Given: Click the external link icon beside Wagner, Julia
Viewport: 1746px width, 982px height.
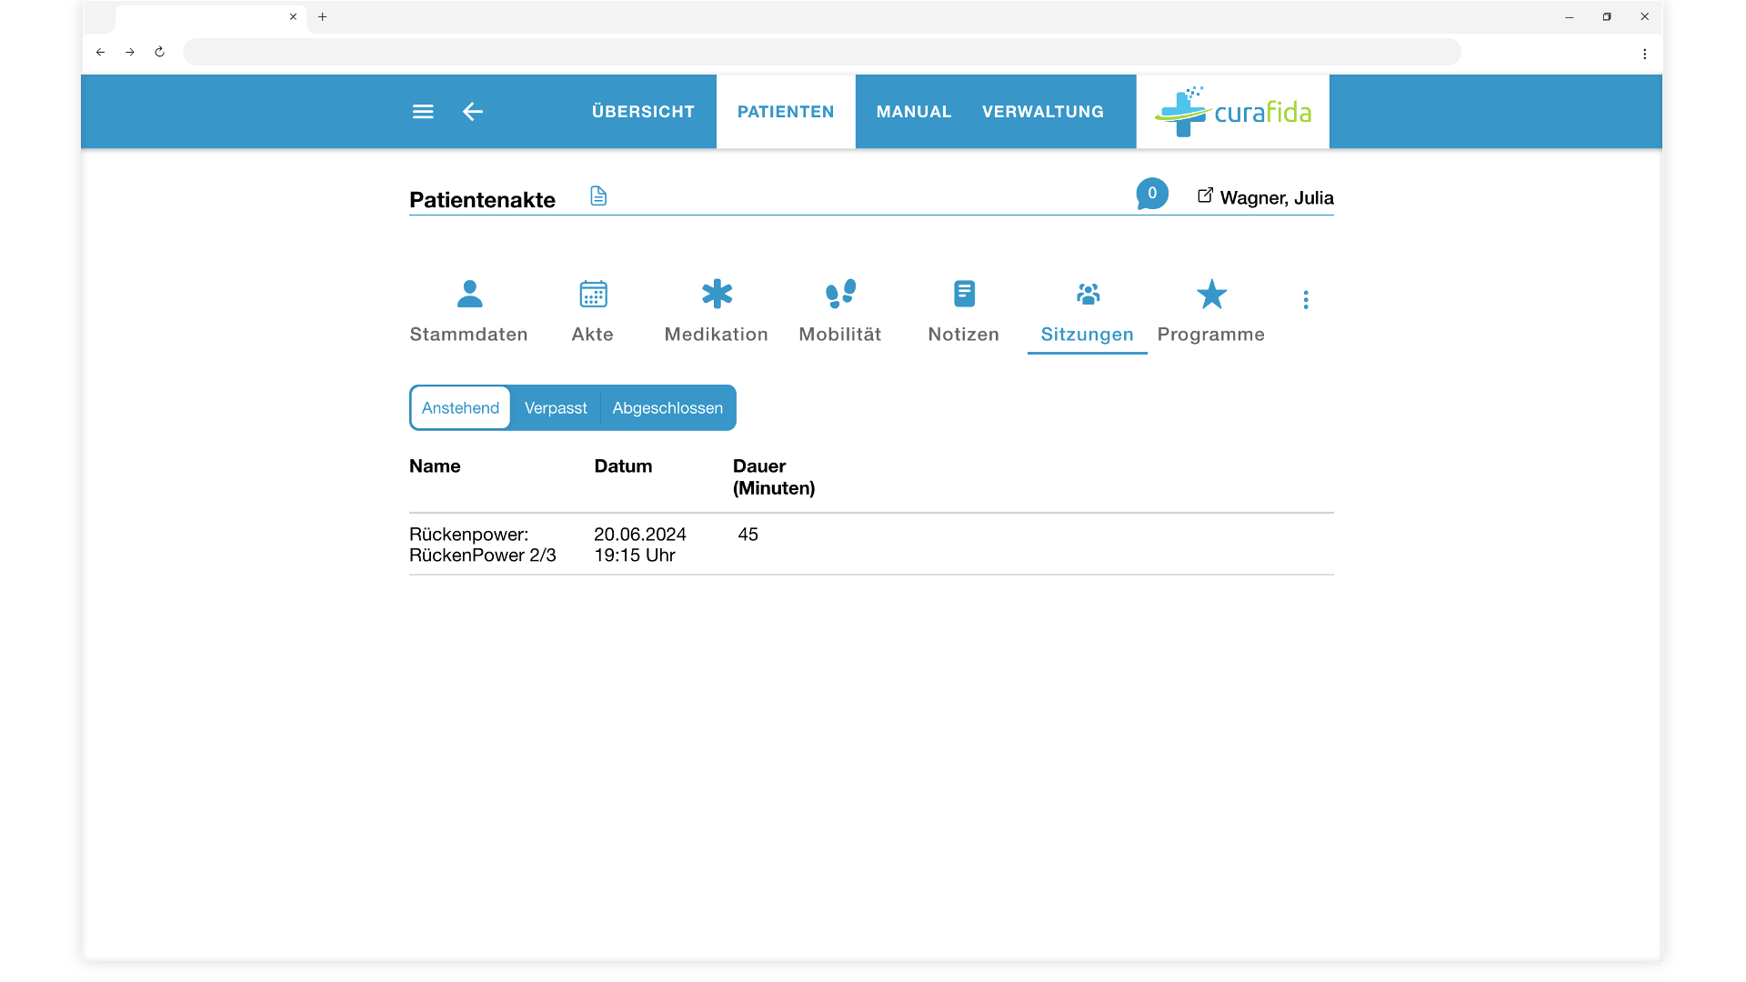Looking at the screenshot, I should pos(1205,195).
